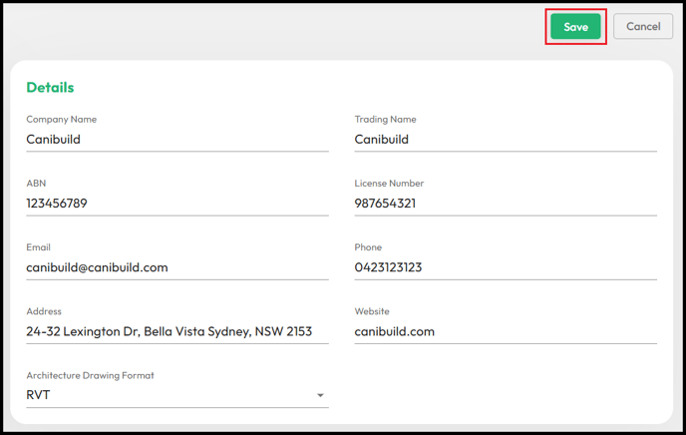Click the "Company Name" label text
The height and width of the screenshot is (435, 686).
(x=61, y=119)
